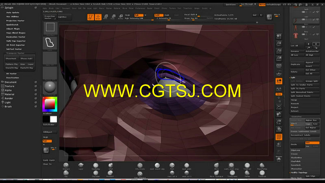Toggle the Zadd button in top shelf
325x183 pixels.
158,15
